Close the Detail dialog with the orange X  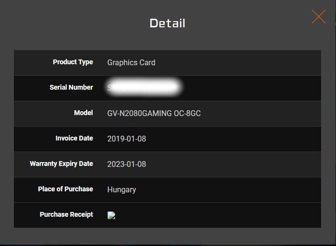coord(318,17)
